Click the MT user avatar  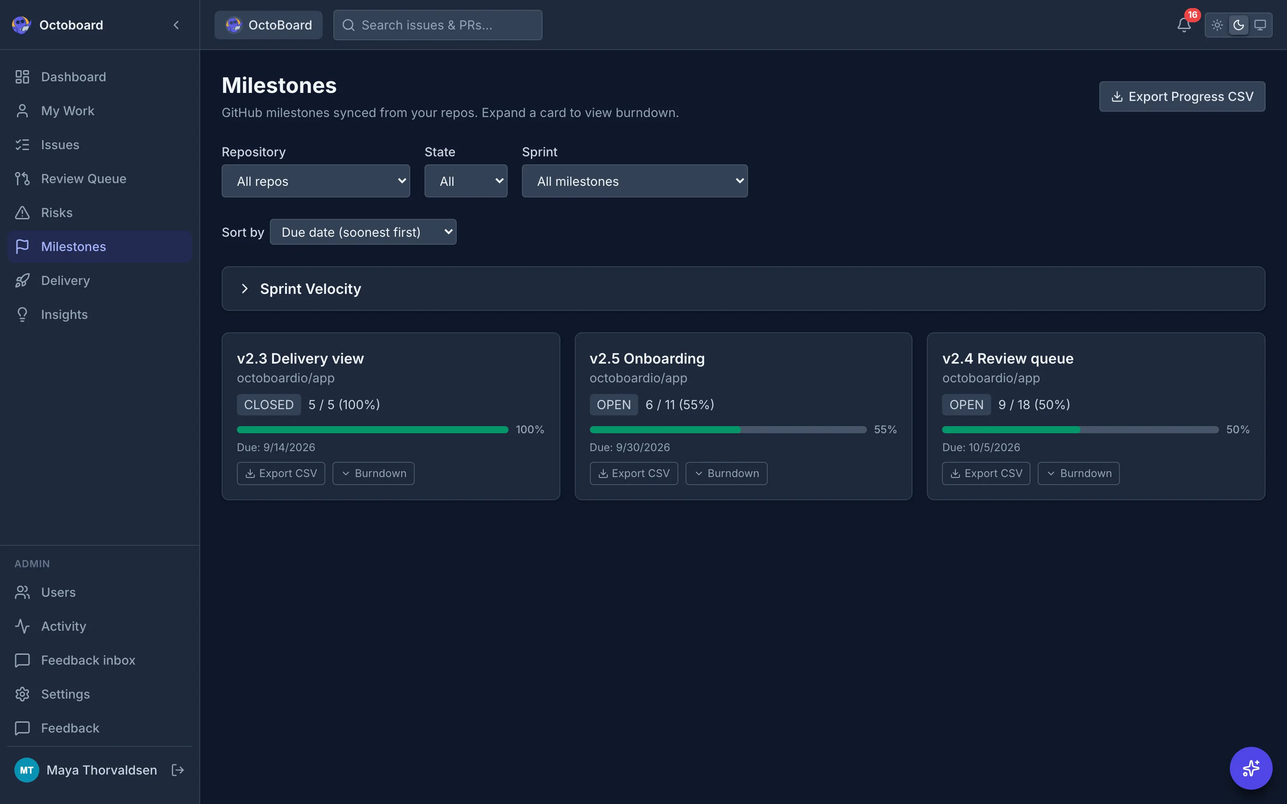(27, 770)
